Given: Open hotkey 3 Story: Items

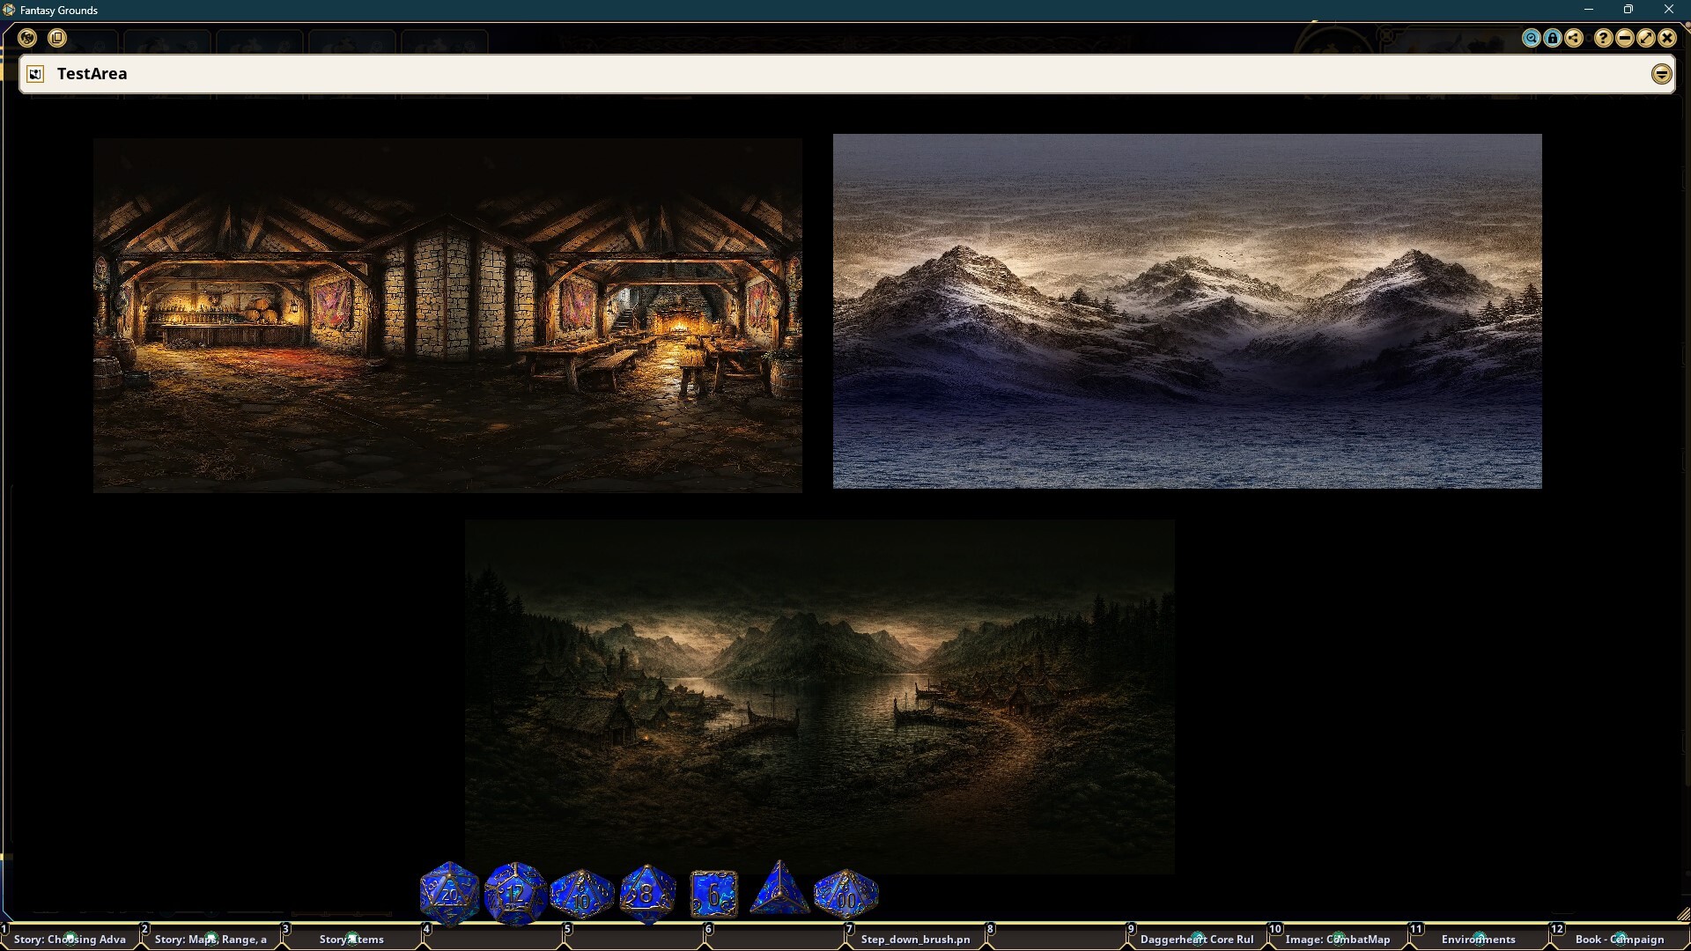Looking at the screenshot, I should click(352, 939).
